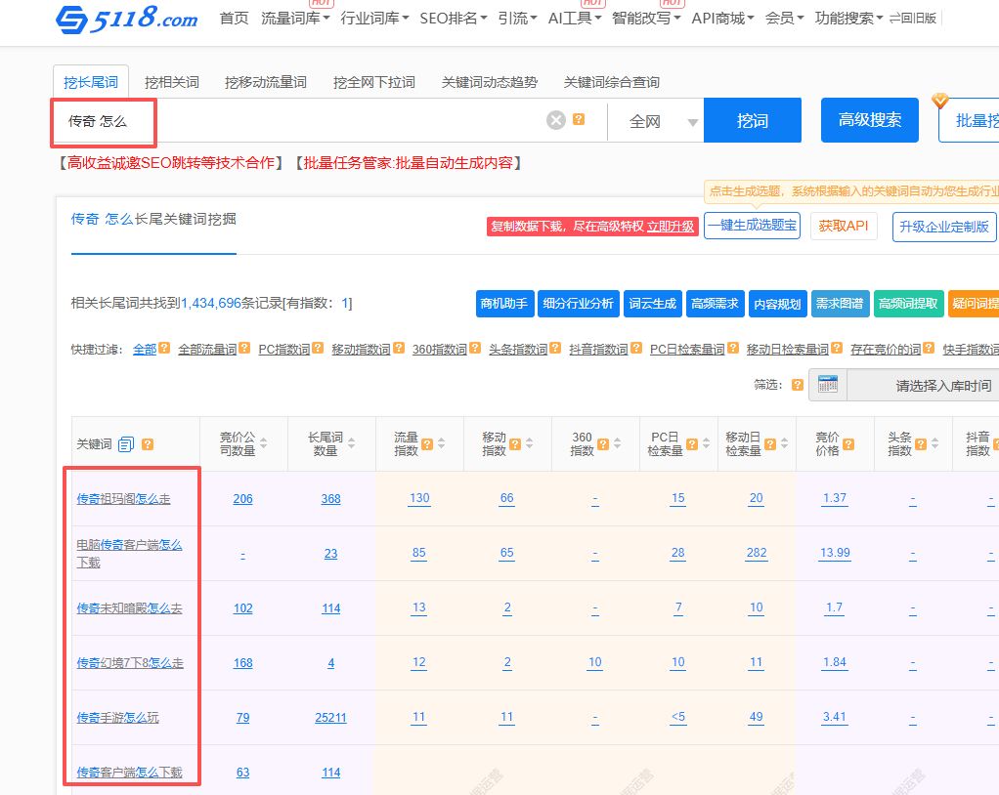999x795 pixels.
Task: Expand the 行业词库 navigation menu
Action: (x=374, y=19)
